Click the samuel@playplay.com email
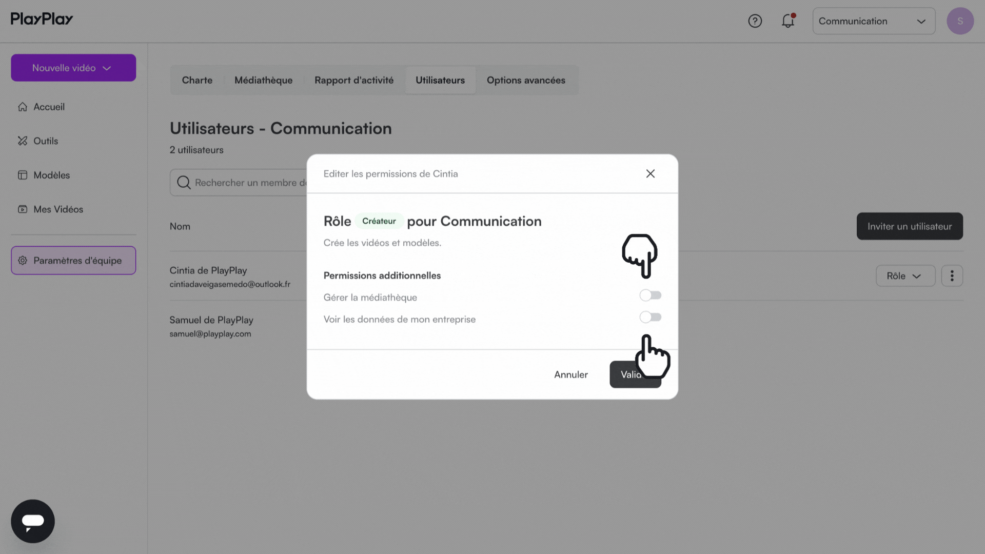The width and height of the screenshot is (985, 554). point(210,334)
